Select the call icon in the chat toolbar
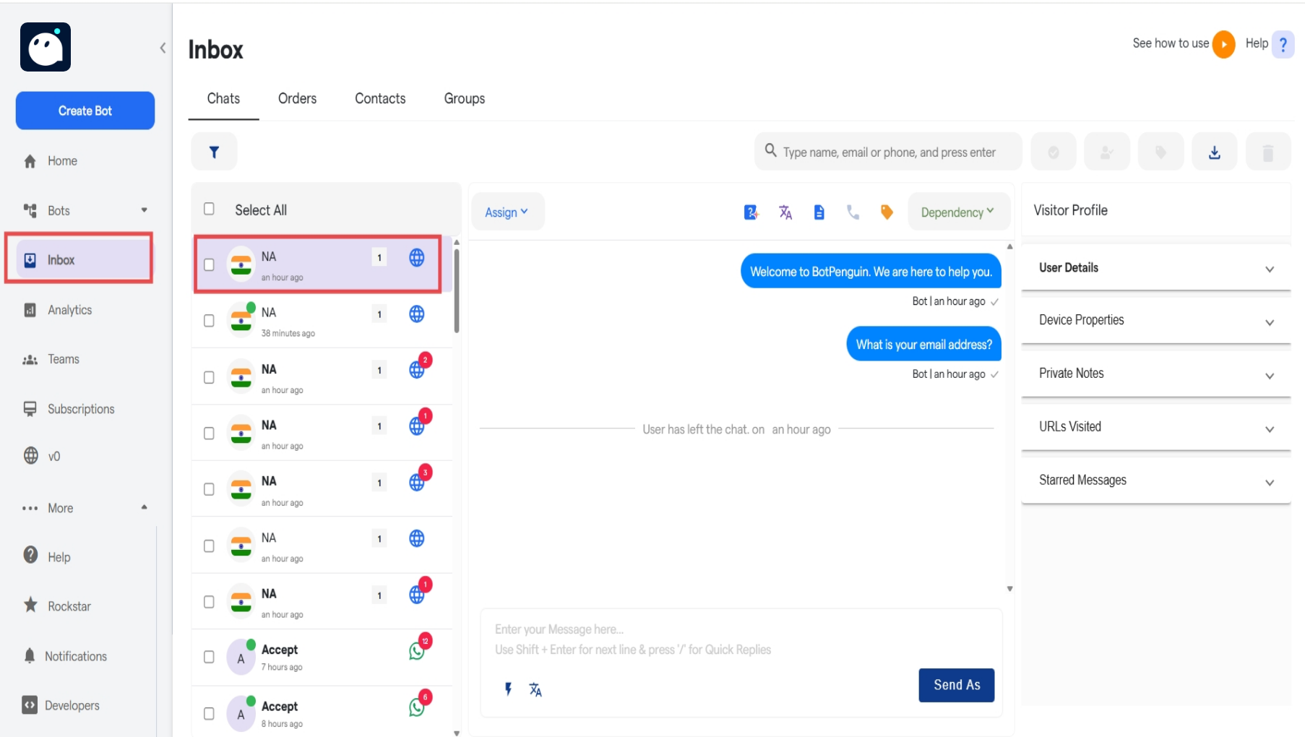The width and height of the screenshot is (1305, 737). click(853, 212)
